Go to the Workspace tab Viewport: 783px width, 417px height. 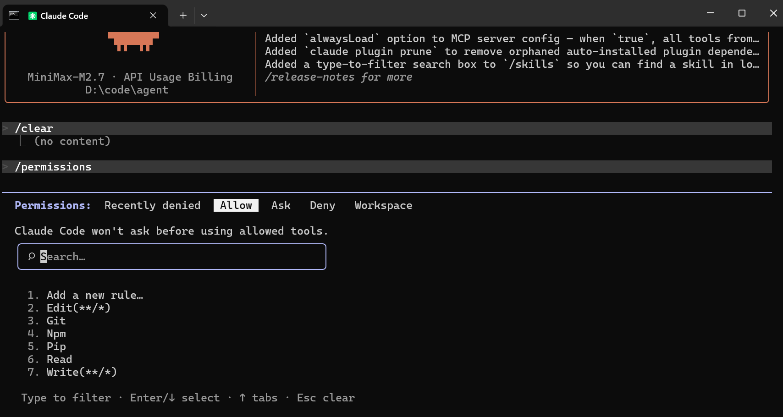tap(383, 205)
